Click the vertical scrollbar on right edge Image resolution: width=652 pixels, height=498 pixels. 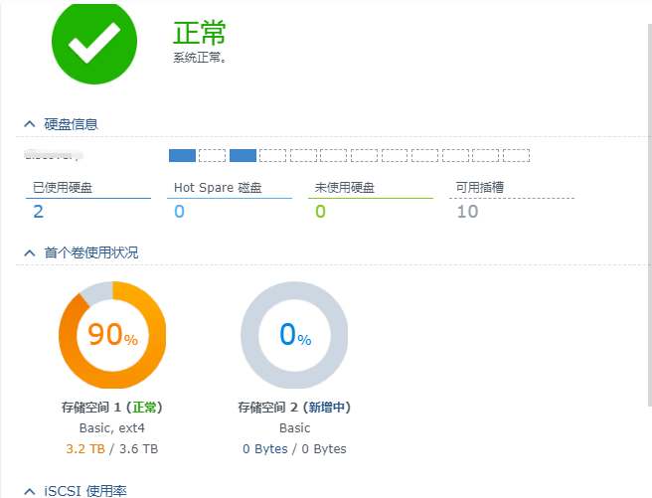point(649,215)
